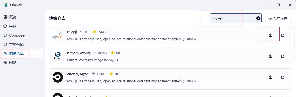Viewport: 296px width, 97px height.
Task: Click the Bitnami logo thumbnail
Action: (x=58, y=56)
